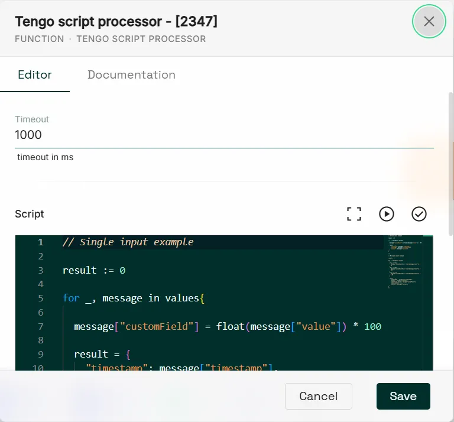This screenshot has width=454, height=422.
Task: Click the code minimap preview
Action: point(405,262)
